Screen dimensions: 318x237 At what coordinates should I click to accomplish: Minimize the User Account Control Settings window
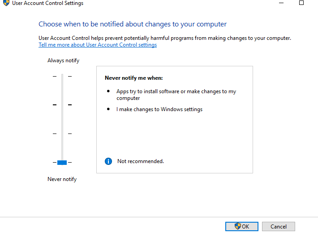(x=281, y=3)
